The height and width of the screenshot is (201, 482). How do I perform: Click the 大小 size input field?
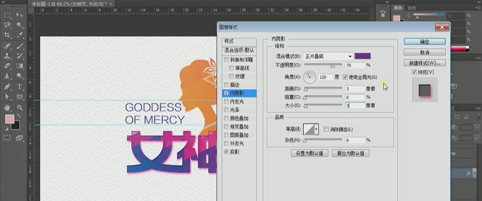(355, 106)
